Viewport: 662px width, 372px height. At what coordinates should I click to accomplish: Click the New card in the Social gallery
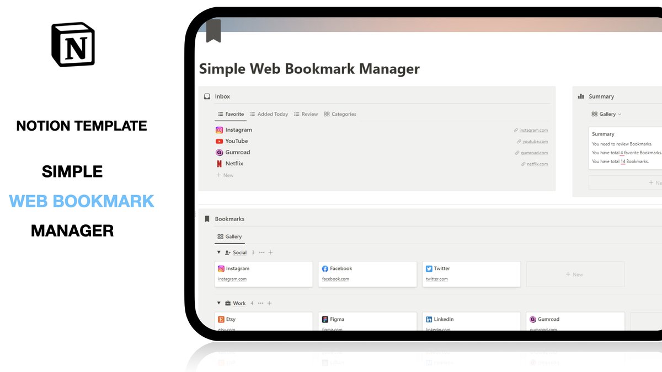(x=575, y=274)
